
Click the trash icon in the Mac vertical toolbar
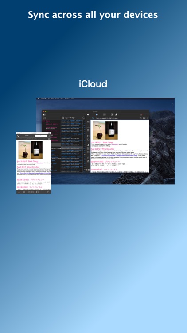[x=88, y=130]
